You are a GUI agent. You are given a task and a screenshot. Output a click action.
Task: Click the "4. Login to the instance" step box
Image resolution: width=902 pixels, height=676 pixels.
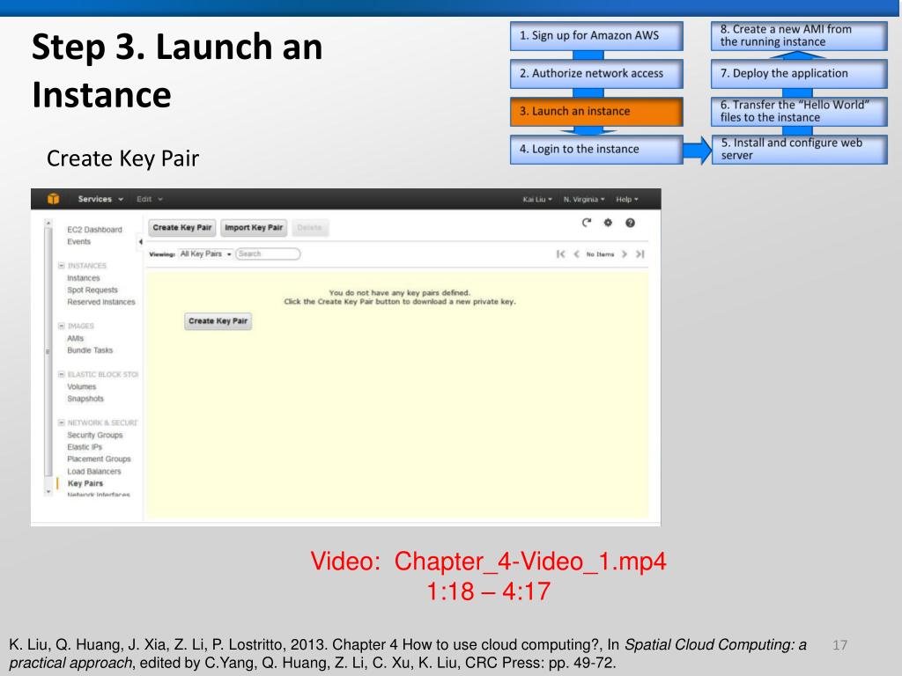596,150
